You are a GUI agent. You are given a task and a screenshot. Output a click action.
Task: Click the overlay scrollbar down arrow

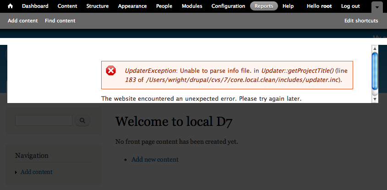point(375,99)
